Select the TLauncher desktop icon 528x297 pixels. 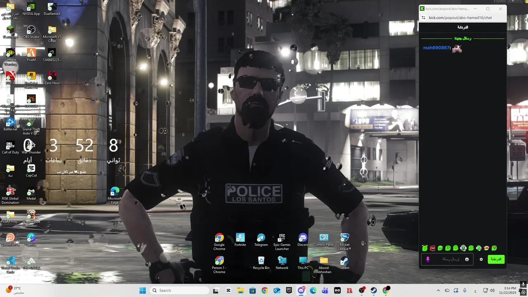10,32
